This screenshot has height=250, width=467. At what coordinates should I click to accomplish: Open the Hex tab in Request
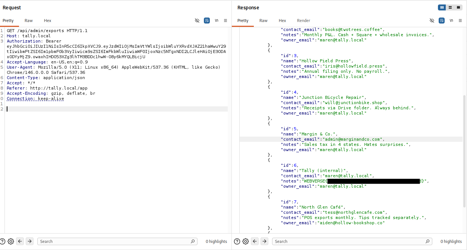[48, 21]
